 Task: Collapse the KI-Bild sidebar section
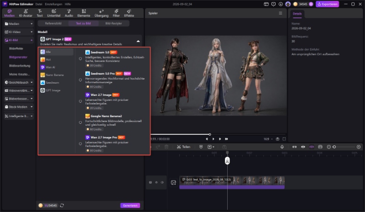point(19,40)
